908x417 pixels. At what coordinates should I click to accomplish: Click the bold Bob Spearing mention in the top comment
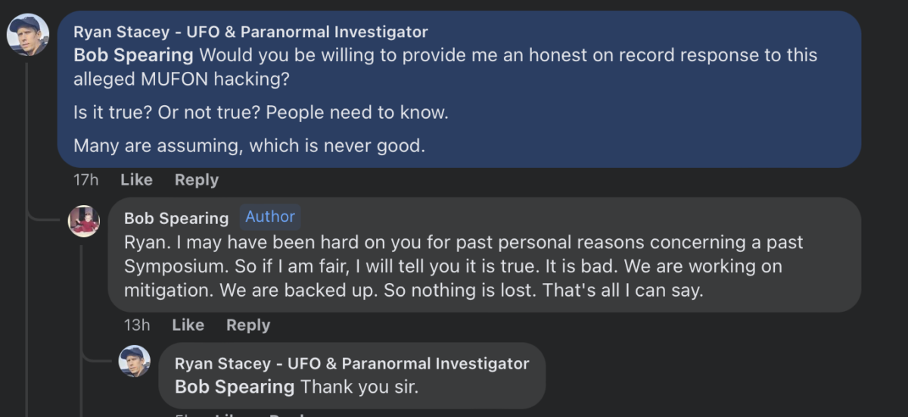click(x=133, y=55)
